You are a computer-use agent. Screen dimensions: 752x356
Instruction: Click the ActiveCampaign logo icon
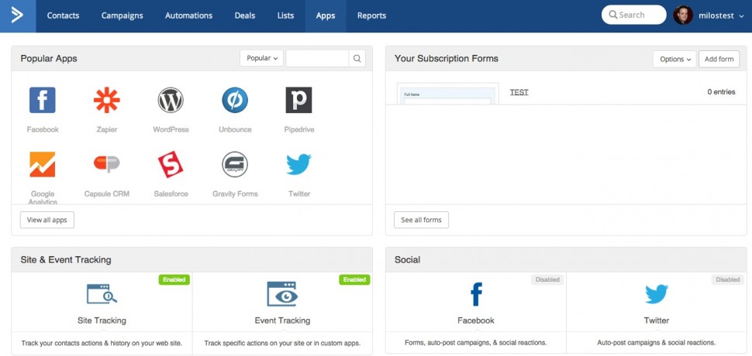[x=18, y=15]
